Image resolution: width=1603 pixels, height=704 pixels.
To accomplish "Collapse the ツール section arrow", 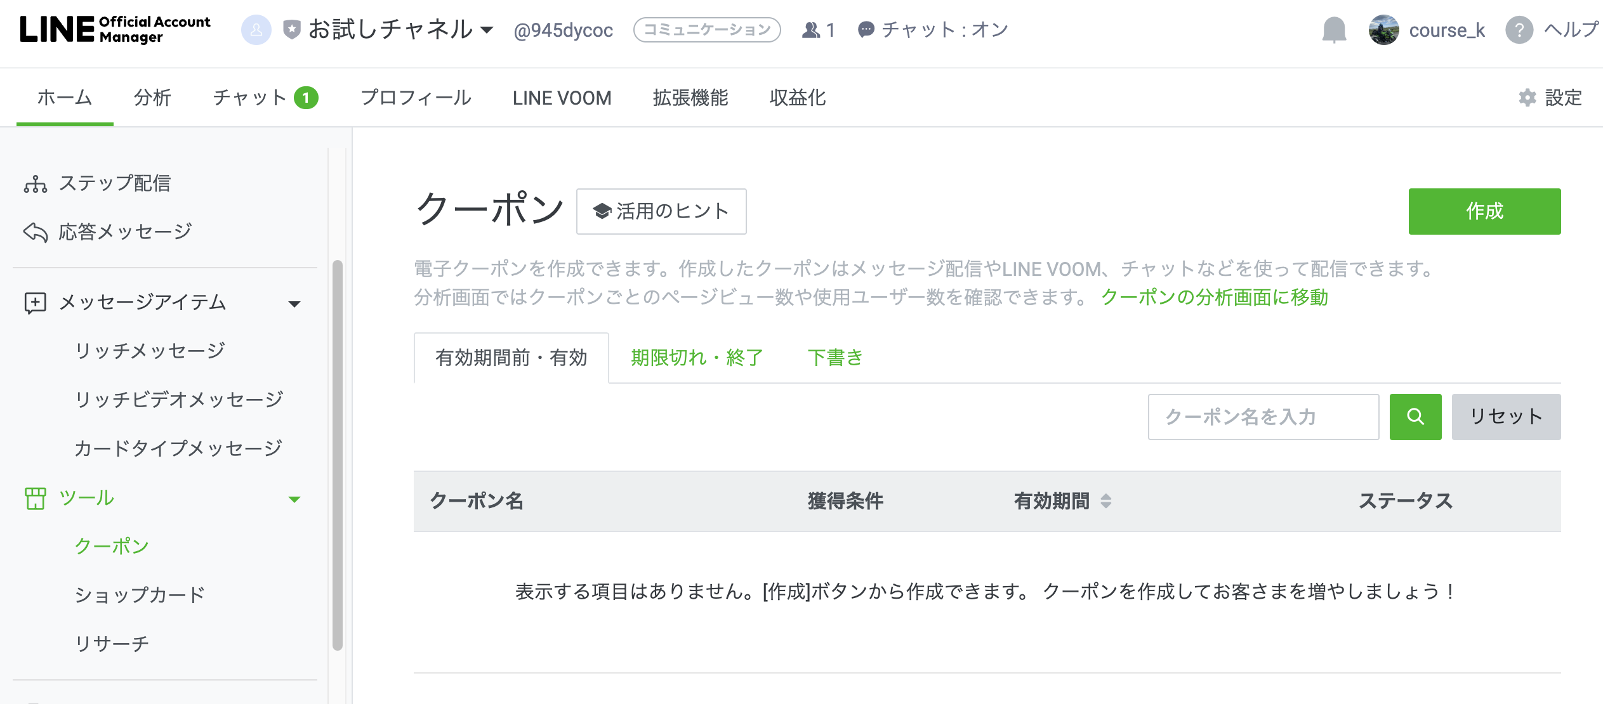I will click(294, 499).
